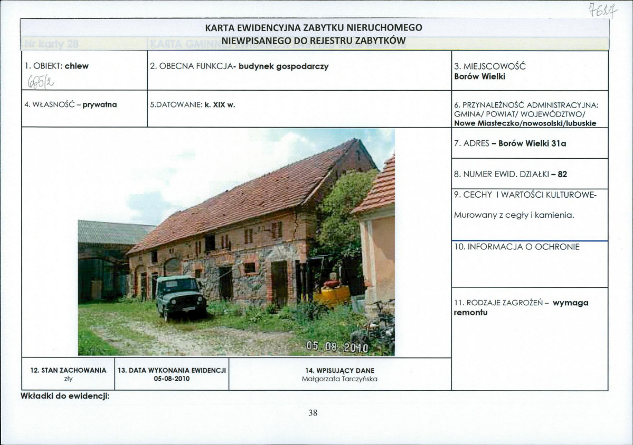Viewport: 633px width, 445px height.
Task: Select the field '1. OBIEKT: chlew'
Action: (x=56, y=66)
